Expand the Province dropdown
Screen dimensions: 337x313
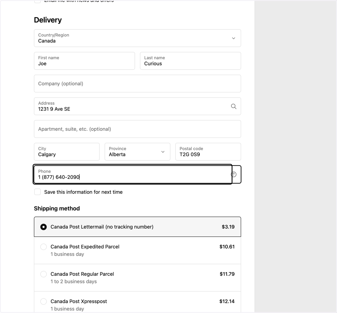point(137,152)
